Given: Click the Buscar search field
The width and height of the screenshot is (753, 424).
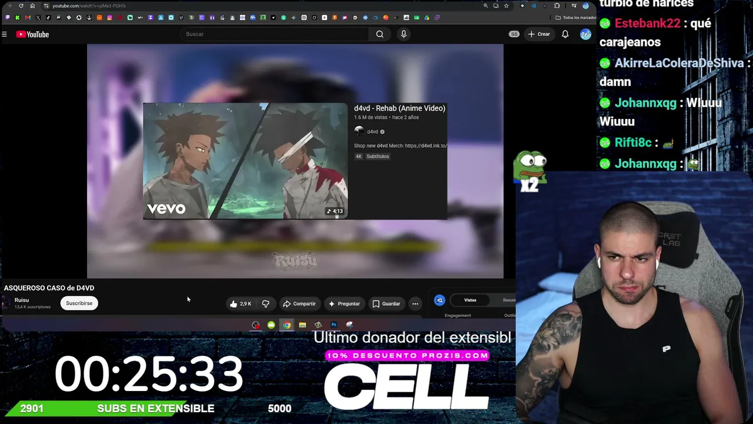Looking at the screenshot, I should [x=275, y=34].
